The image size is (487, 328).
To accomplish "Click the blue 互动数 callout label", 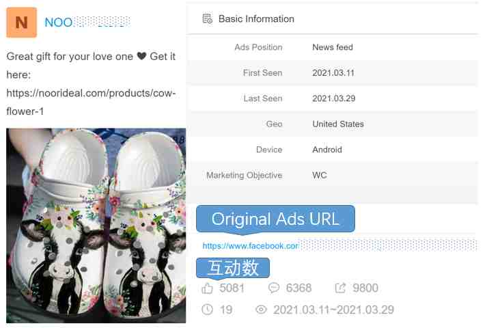I will [x=233, y=267].
